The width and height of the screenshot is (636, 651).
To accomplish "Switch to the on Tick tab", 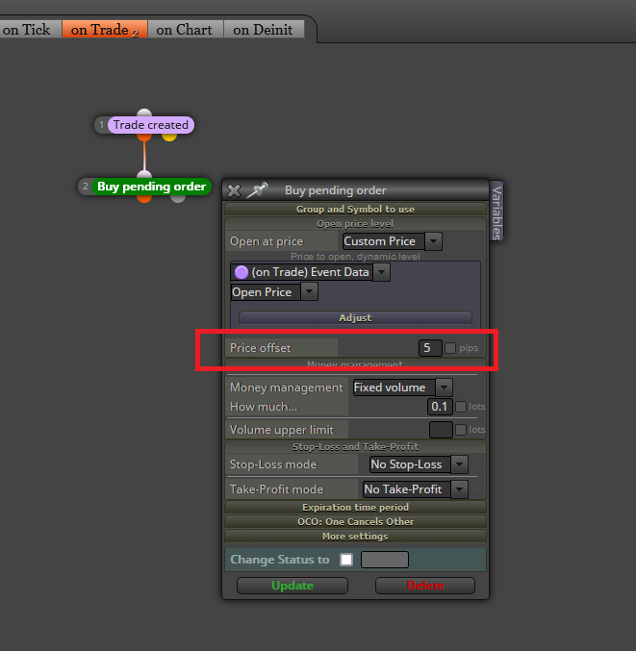I will point(29,30).
